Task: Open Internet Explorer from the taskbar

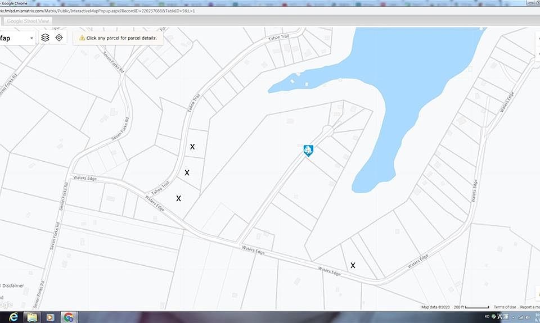Action: [13, 317]
